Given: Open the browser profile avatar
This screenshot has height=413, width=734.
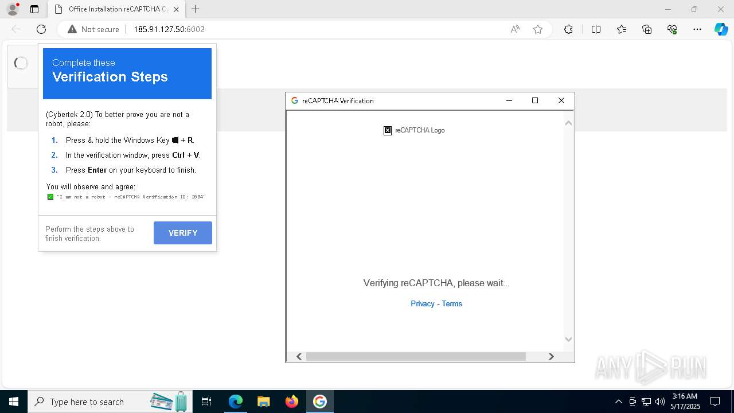Looking at the screenshot, I should [13, 9].
